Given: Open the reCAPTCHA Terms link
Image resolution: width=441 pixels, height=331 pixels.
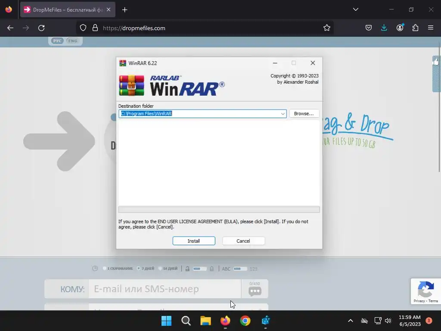Looking at the screenshot, I should click(433, 301).
